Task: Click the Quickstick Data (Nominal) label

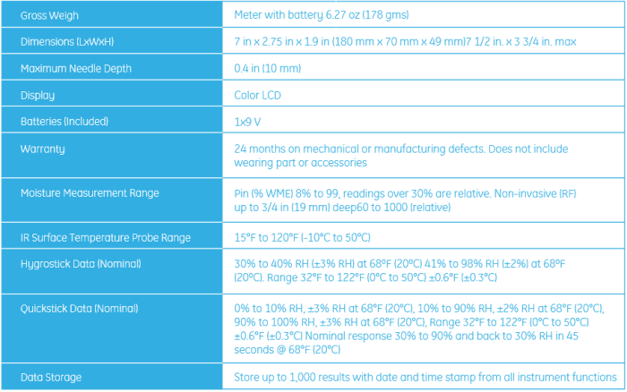Action: 80,308
